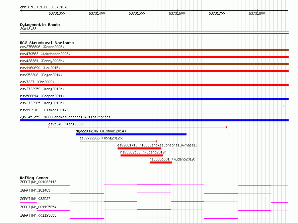Click the brown nsv428381 variant bar
The width and height of the screenshot is (298, 223).
154,64
